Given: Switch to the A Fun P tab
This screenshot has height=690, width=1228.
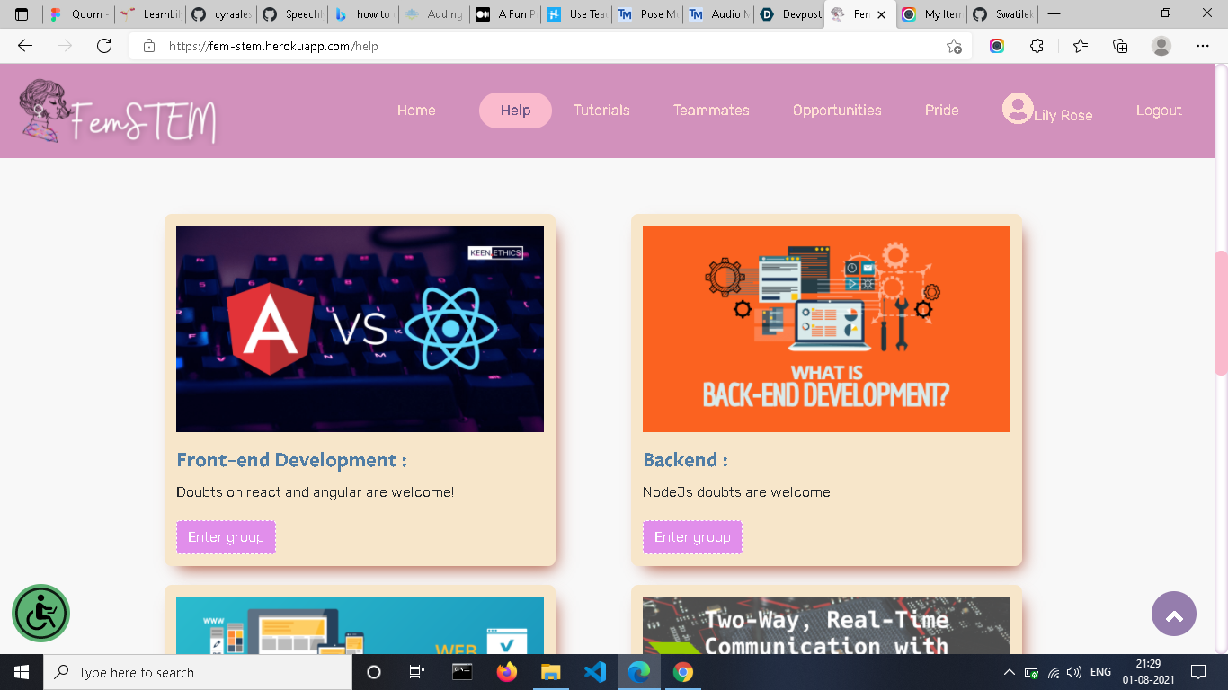Looking at the screenshot, I should pyautogui.click(x=505, y=14).
